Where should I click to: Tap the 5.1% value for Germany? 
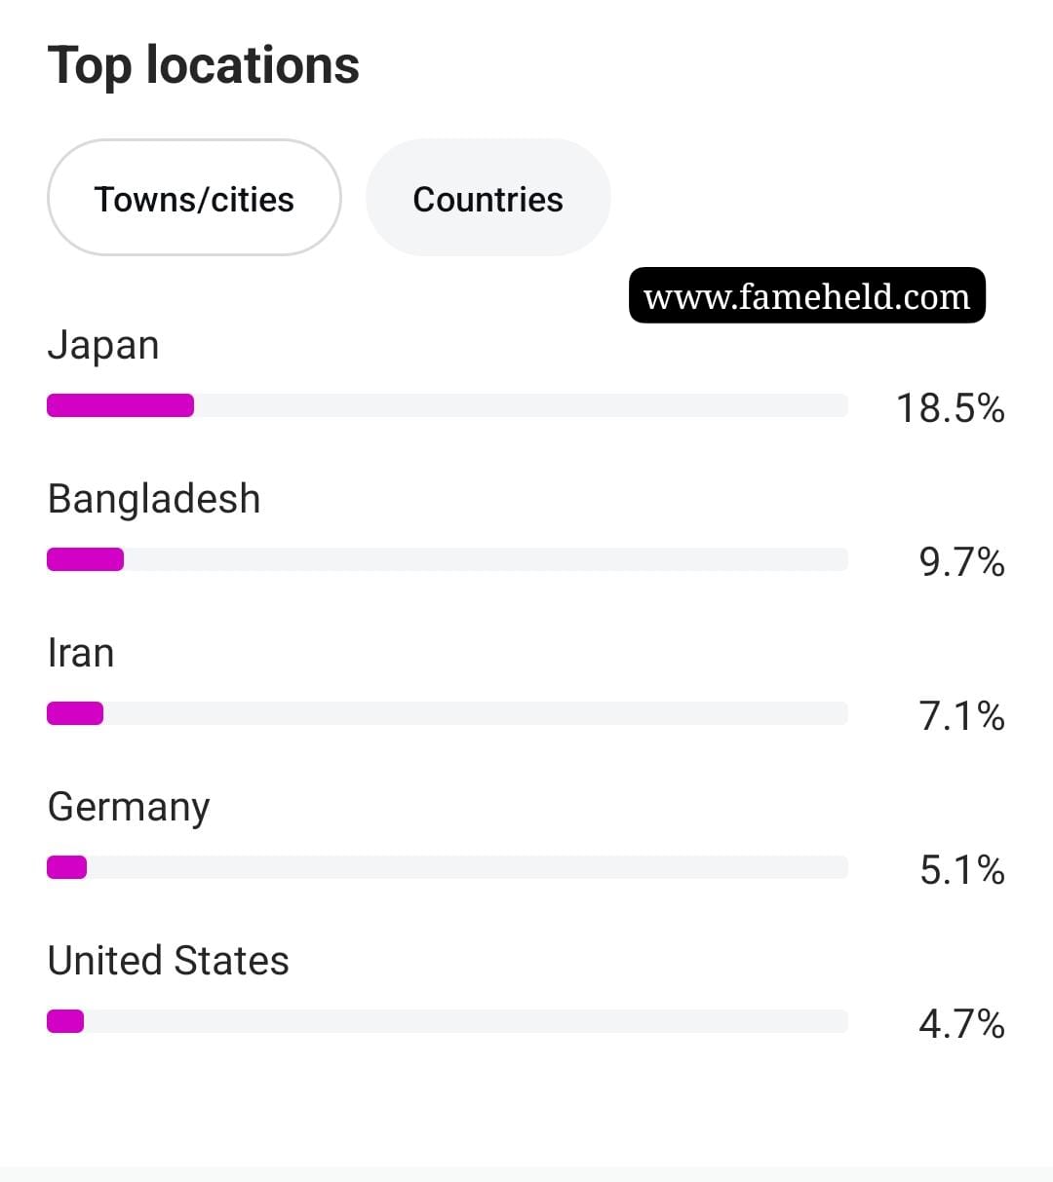point(961,869)
